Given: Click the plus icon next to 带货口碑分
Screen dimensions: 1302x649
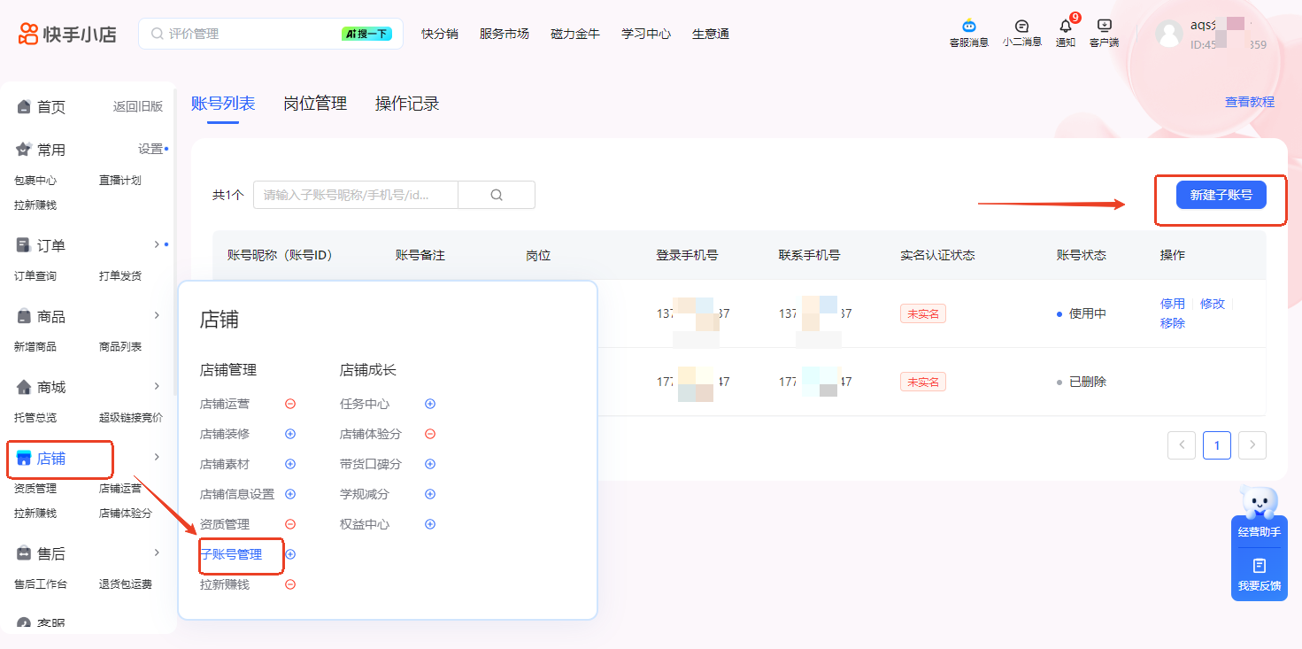Looking at the screenshot, I should pos(430,464).
